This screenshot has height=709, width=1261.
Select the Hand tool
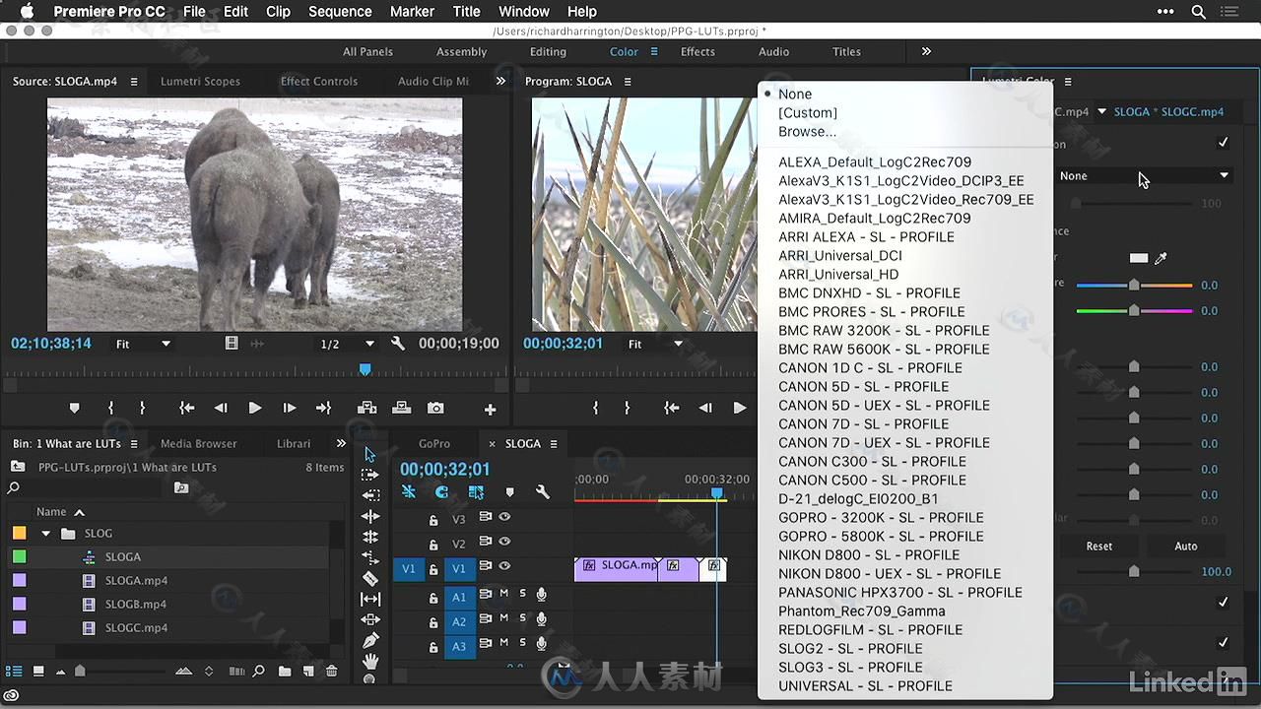(370, 662)
